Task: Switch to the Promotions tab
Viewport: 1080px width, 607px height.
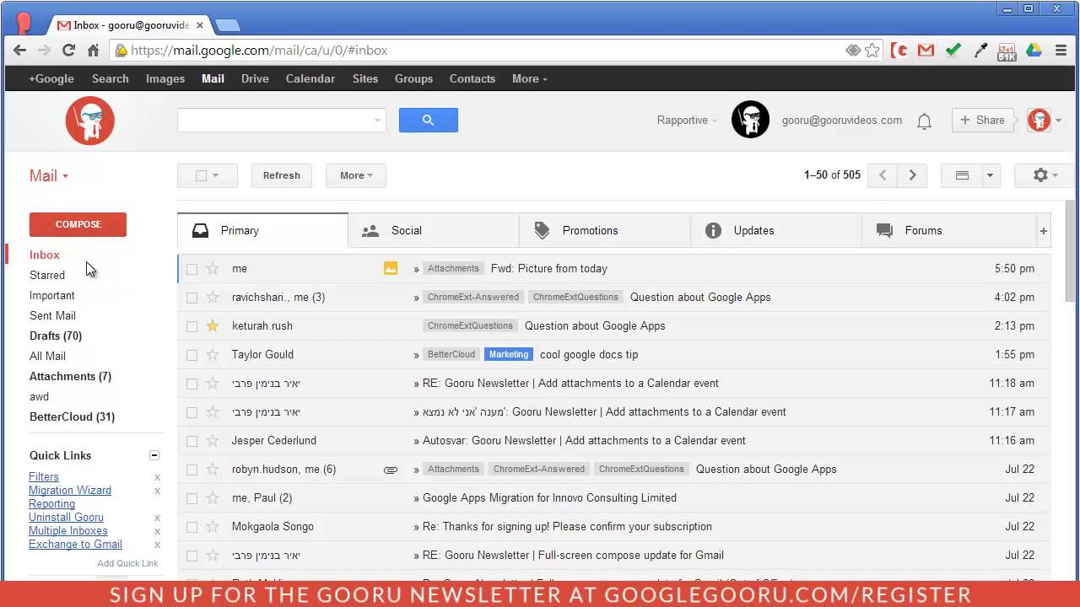Action: (x=605, y=230)
